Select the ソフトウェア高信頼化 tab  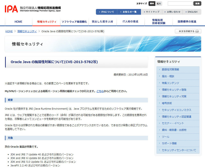pyautogui.click(x=74, y=22)
